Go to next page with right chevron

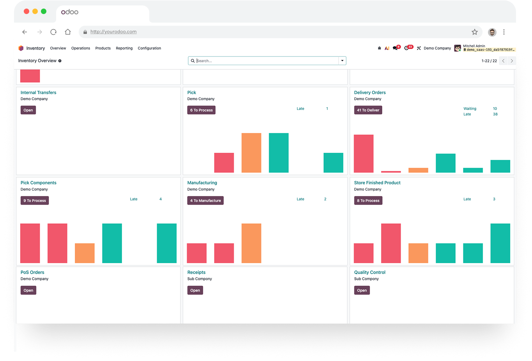pos(512,61)
